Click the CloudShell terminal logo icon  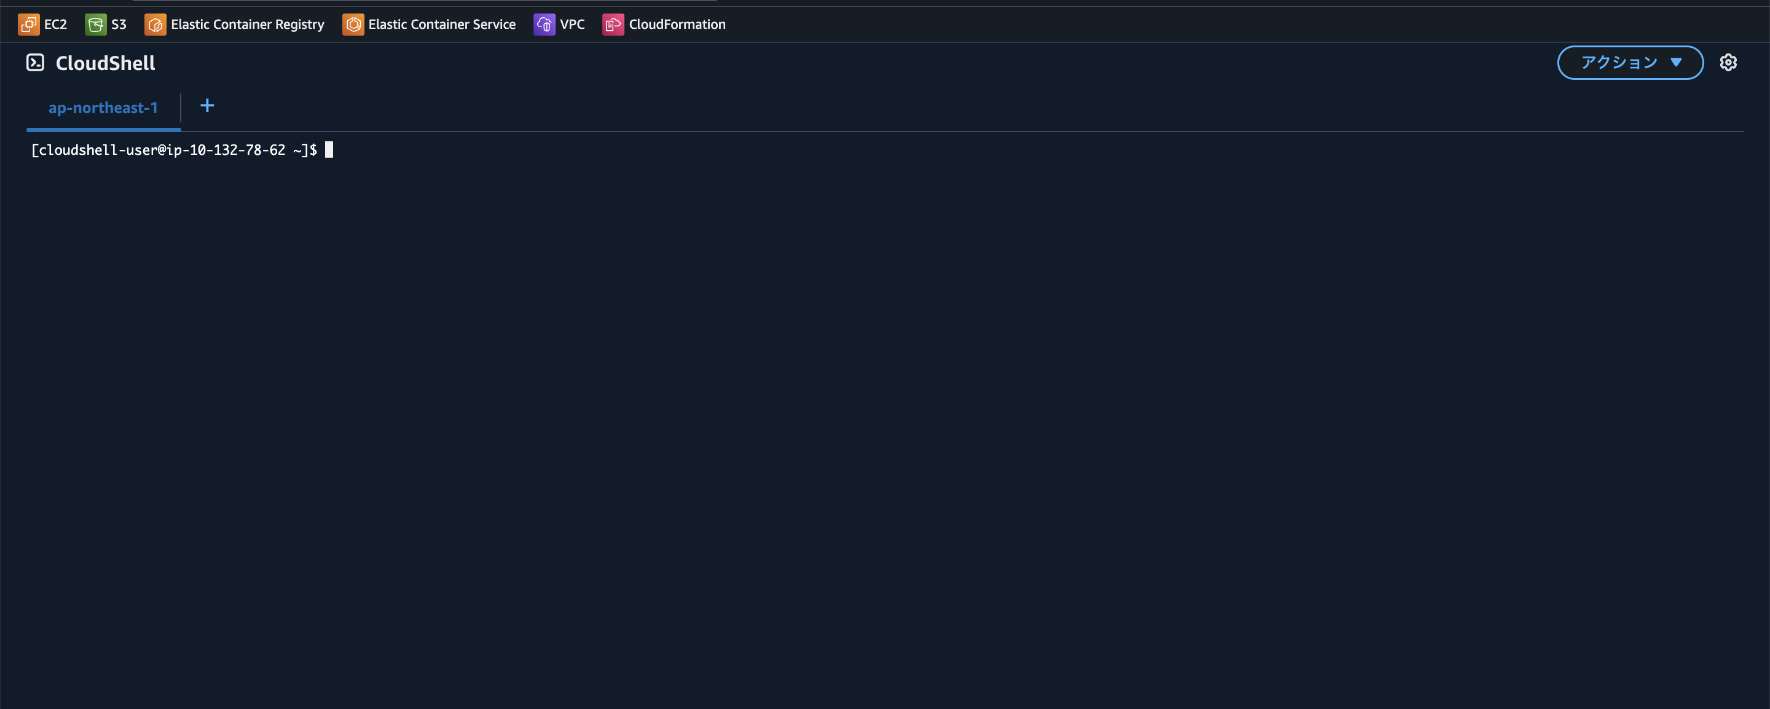36,63
